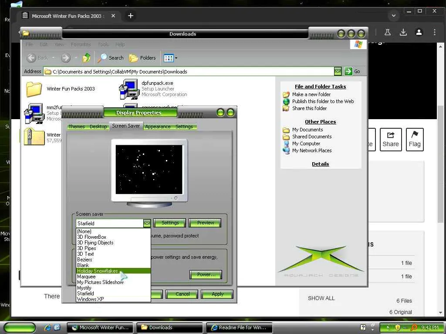Image resolution: width=446 pixels, height=334 pixels.
Task: Select Holiday Snowflakes screen saver option
Action: click(x=113, y=271)
